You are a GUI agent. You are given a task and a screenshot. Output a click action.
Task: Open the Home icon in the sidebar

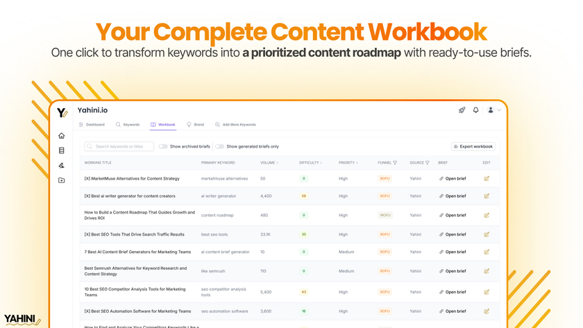[x=61, y=136]
